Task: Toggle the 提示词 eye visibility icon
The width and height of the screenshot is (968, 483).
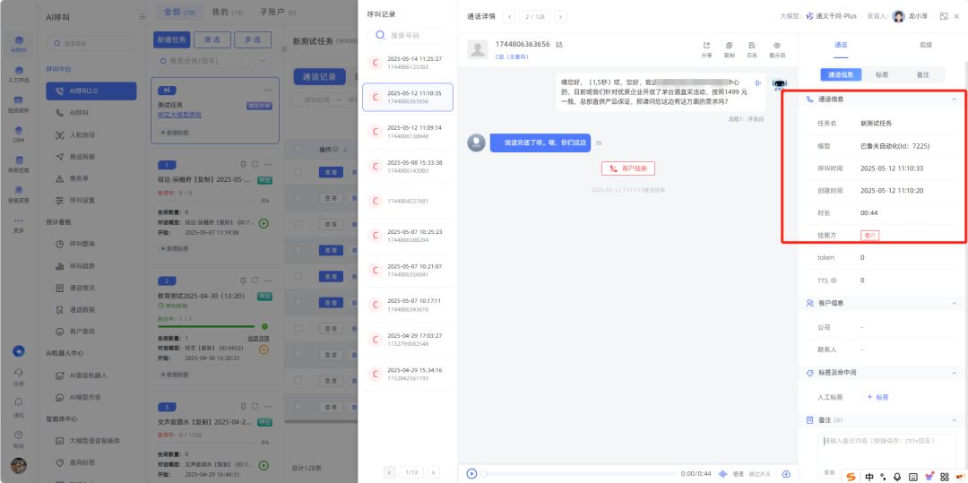Action: 777,46
